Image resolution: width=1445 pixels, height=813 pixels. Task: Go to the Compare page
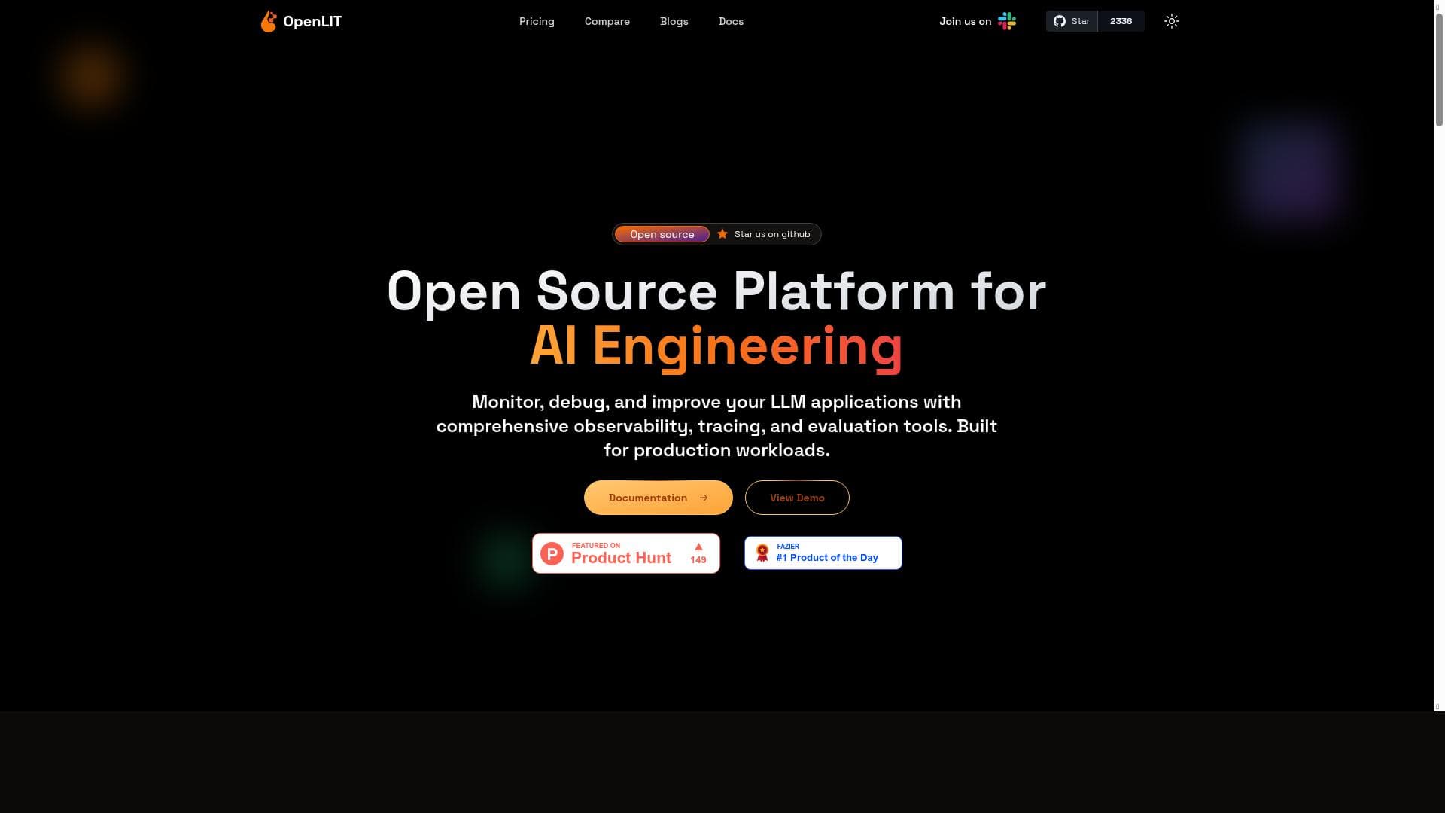(x=607, y=21)
